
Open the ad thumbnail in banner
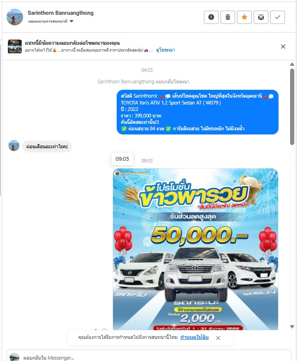coord(15,47)
